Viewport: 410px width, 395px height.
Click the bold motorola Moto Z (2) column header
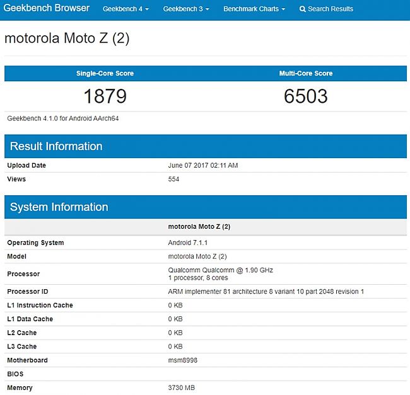tap(199, 227)
